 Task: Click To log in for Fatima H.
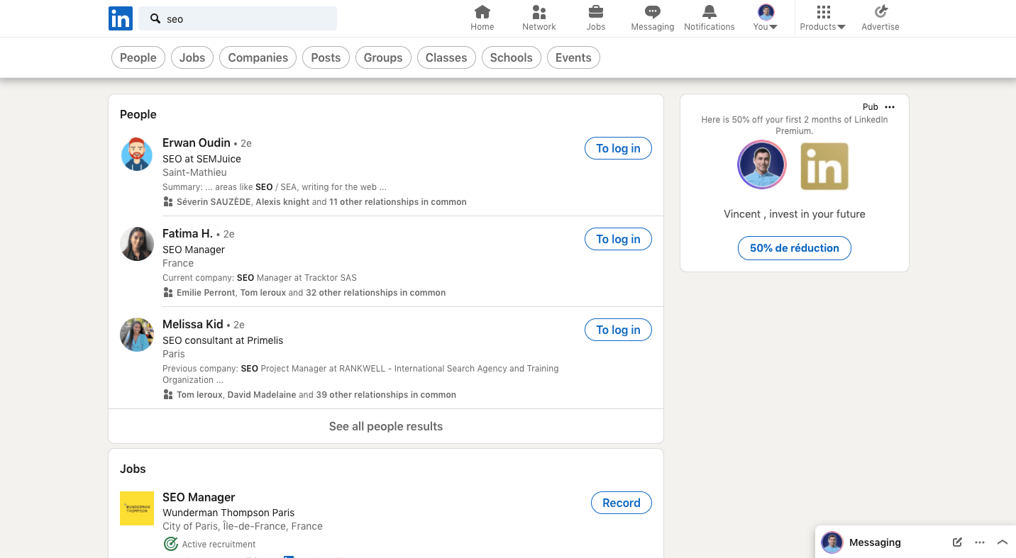(618, 240)
